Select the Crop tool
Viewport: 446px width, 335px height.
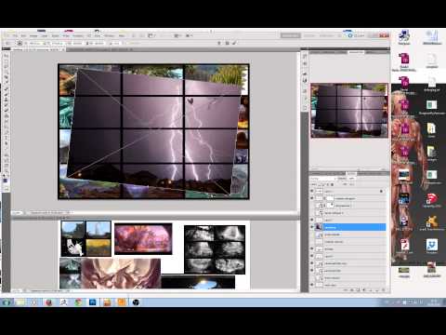[x=6, y=78]
